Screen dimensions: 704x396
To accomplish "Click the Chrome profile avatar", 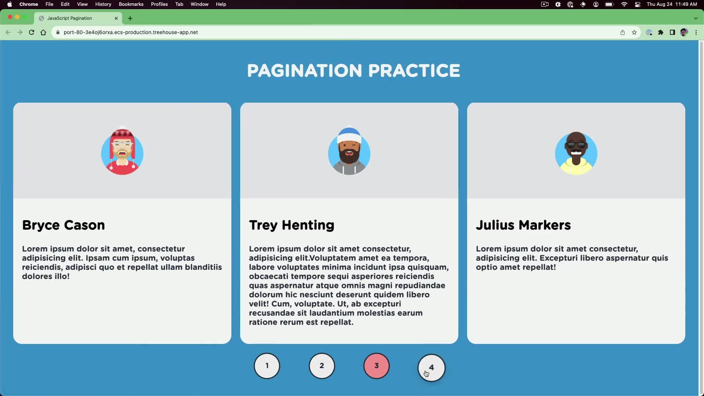I will (684, 32).
